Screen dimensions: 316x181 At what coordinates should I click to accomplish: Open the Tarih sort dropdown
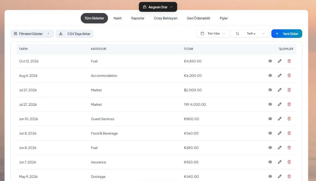point(250,34)
